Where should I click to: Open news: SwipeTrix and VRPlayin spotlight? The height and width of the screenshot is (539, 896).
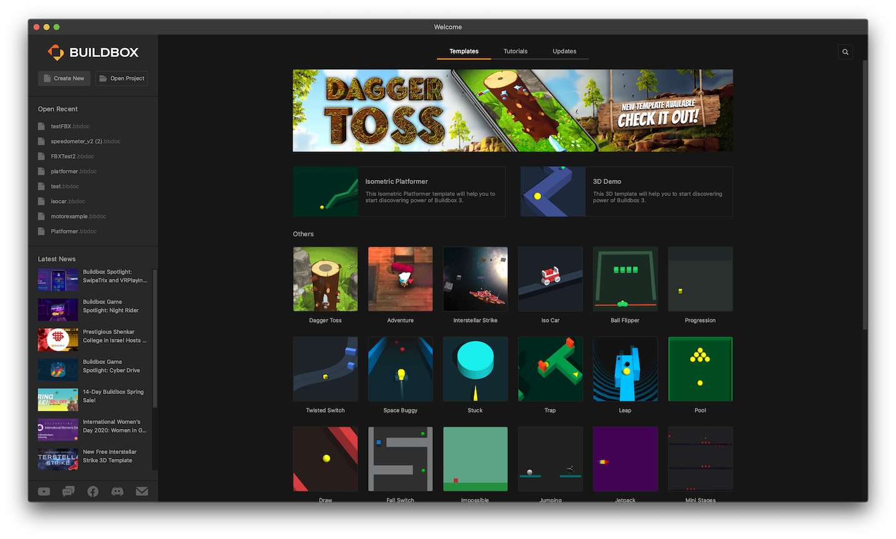[93, 280]
